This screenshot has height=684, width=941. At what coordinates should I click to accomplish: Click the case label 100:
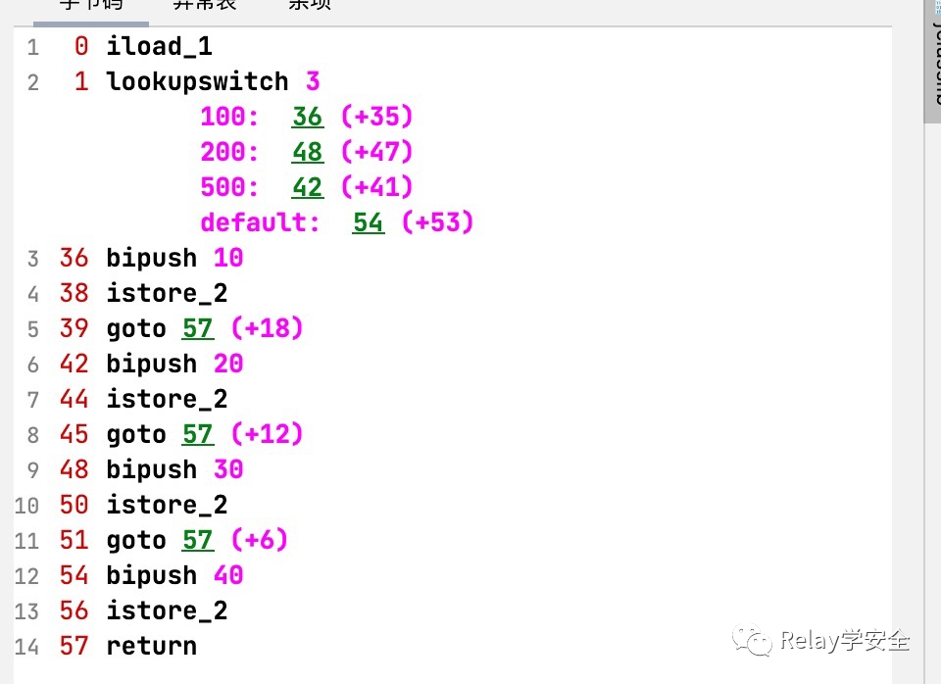[229, 117]
